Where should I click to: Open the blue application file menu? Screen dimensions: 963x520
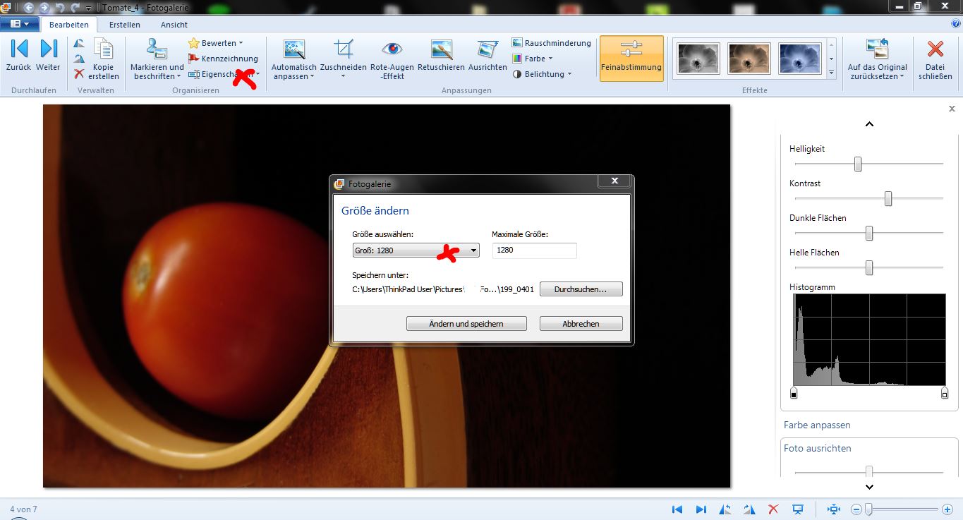20,24
